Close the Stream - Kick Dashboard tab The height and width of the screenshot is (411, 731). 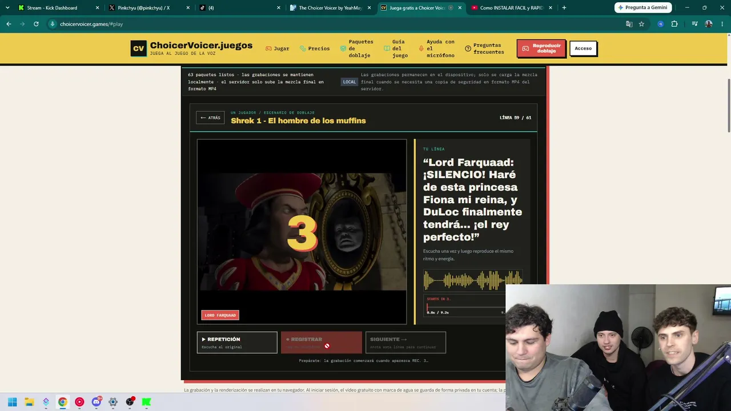click(x=97, y=8)
